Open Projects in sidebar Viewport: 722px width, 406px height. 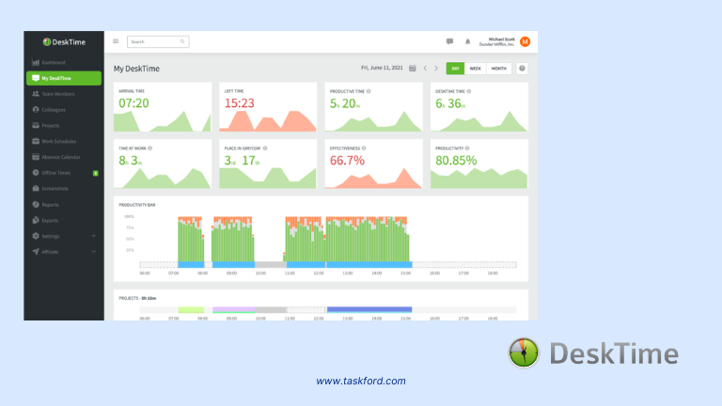click(64, 126)
